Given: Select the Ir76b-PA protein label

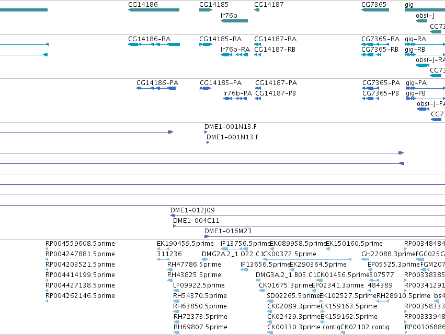Looking at the screenshot, I should point(237,93).
